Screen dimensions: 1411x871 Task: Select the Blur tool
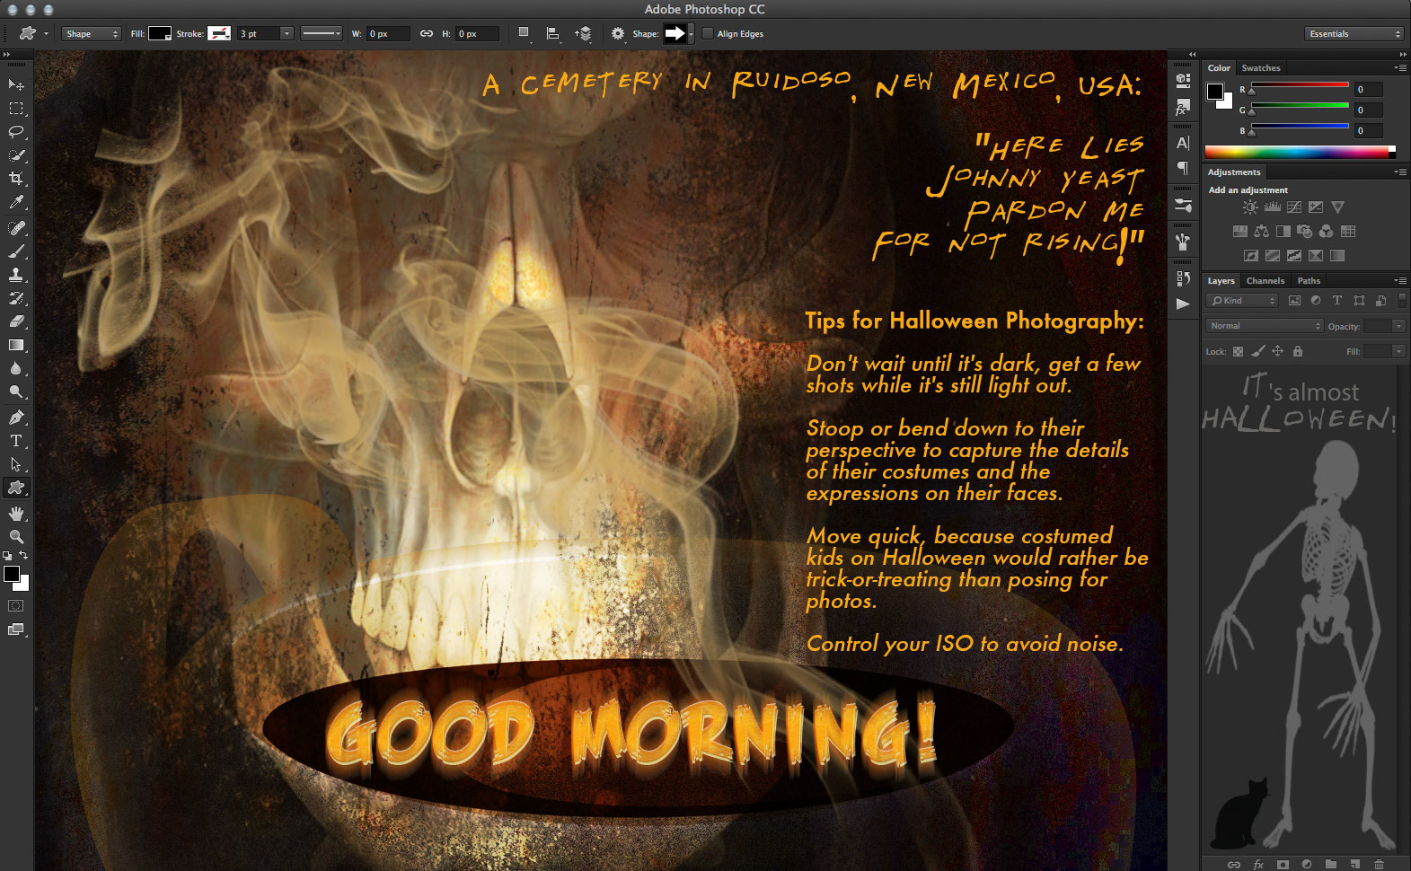[x=16, y=368]
